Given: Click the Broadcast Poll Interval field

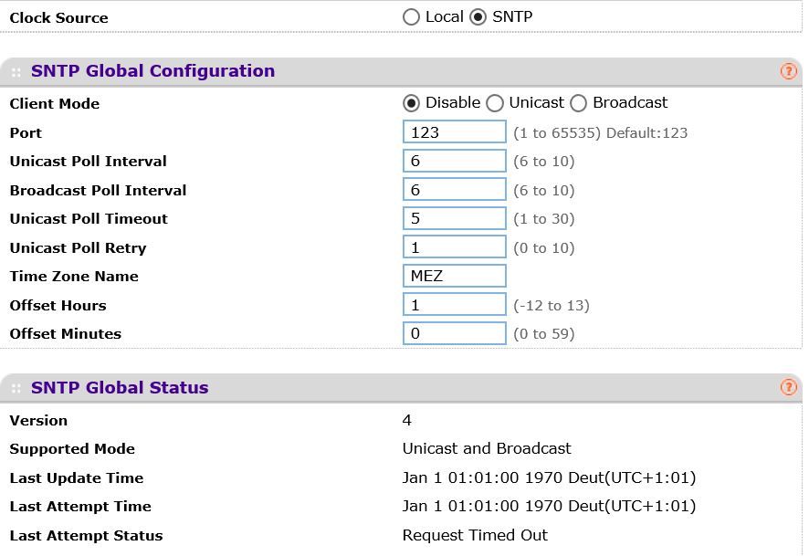Looking at the screenshot, I should [x=454, y=190].
